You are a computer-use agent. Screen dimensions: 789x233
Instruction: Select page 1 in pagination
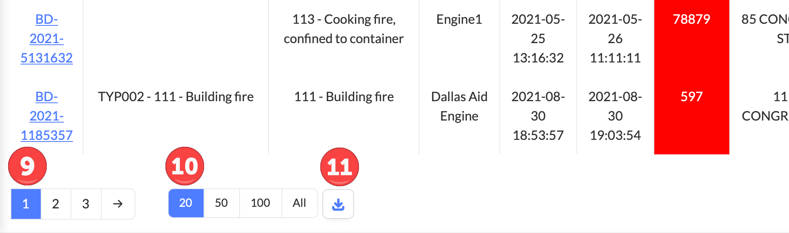26,204
